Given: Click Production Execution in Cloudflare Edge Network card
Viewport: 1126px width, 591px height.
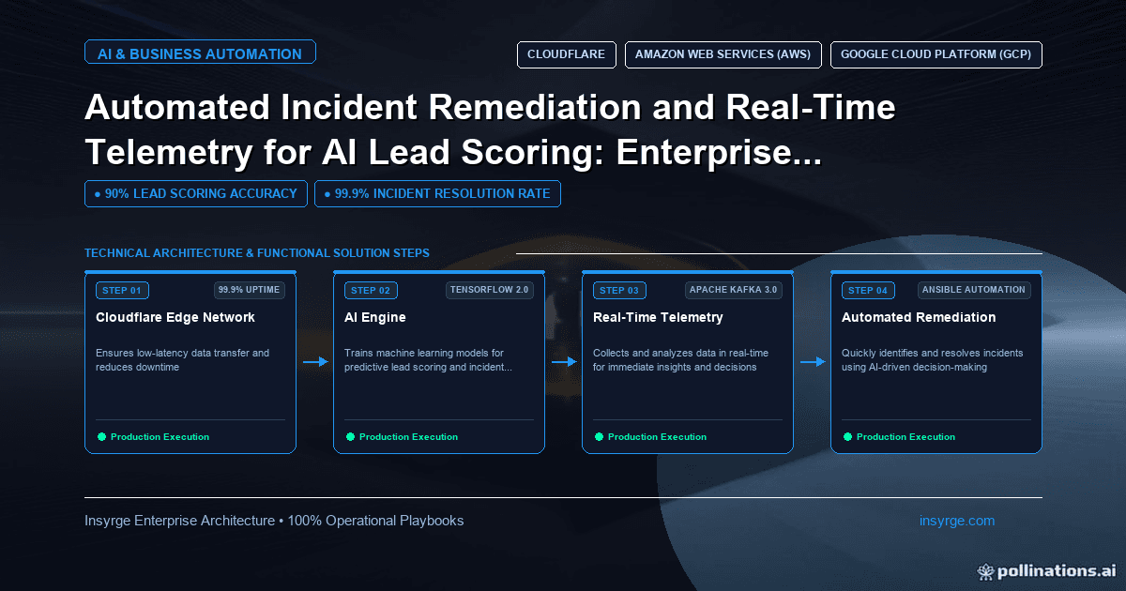Looking at the screenshot, I should tap(160, 437).
